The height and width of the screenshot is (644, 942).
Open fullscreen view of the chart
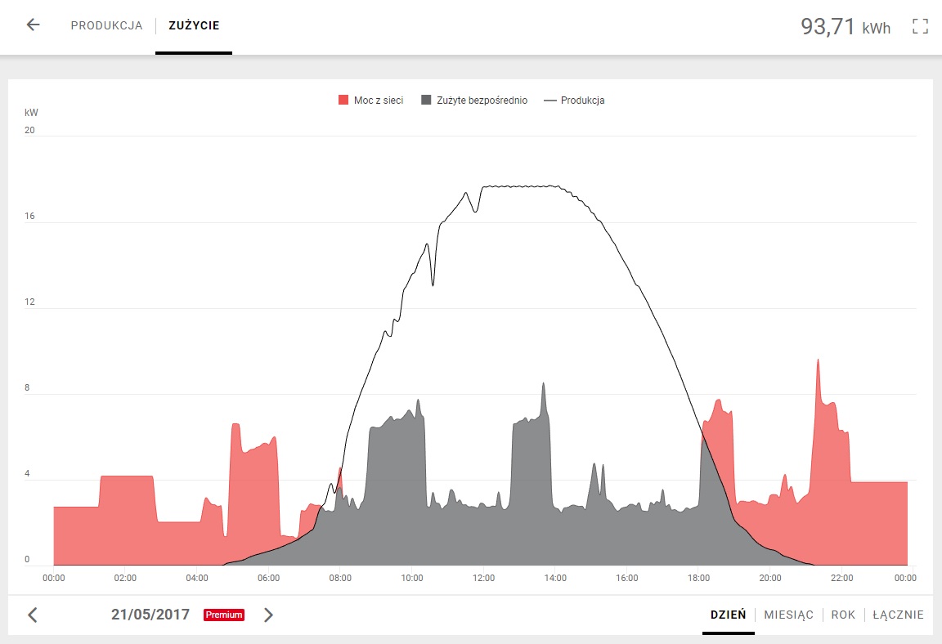click(x=920, y=26)
